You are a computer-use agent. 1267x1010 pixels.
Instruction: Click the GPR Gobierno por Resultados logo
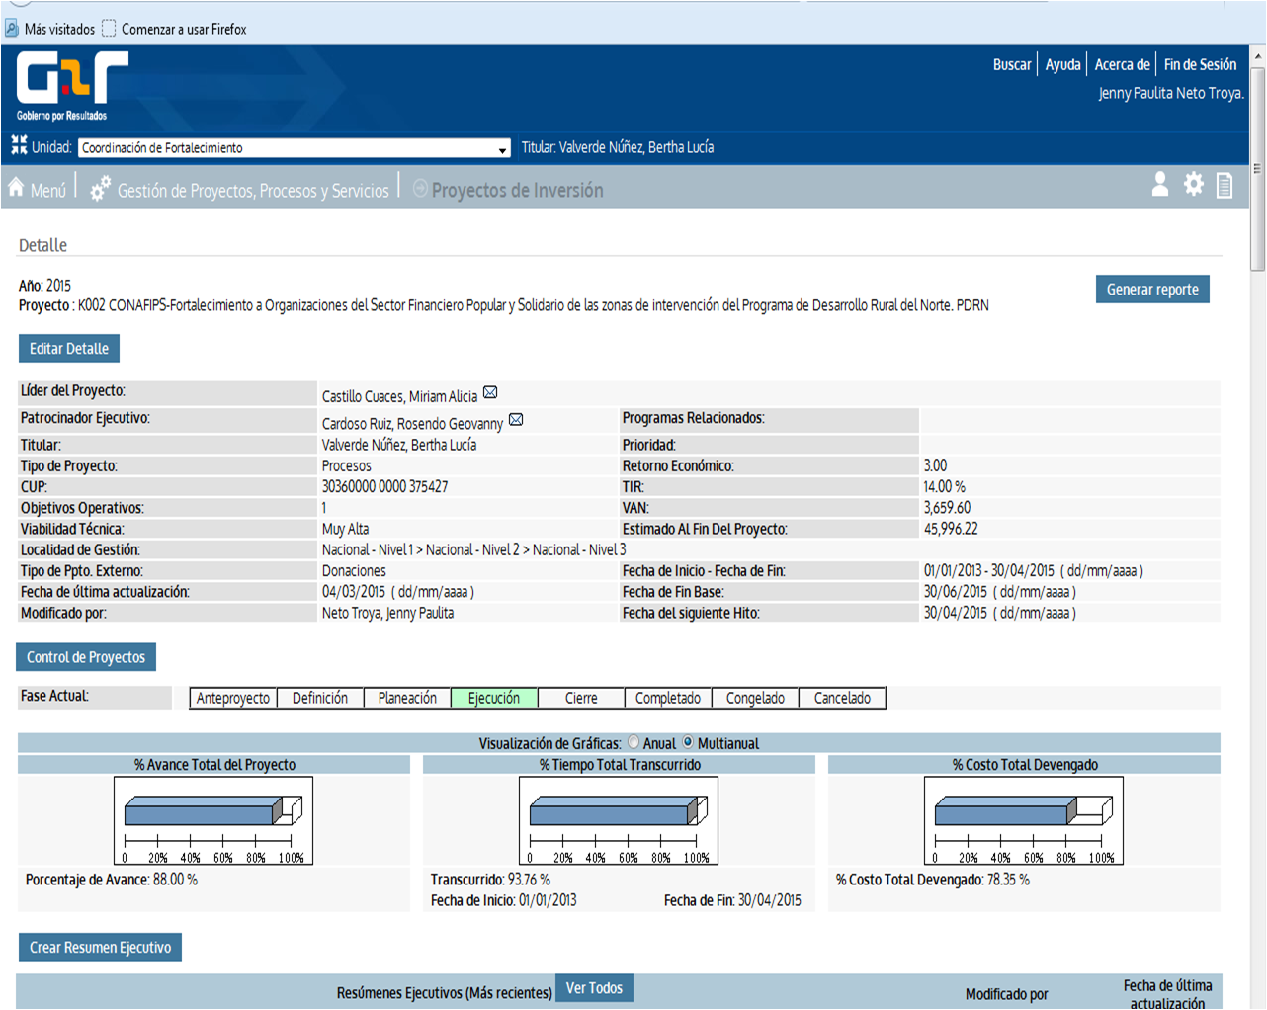(x=71, y=85)
